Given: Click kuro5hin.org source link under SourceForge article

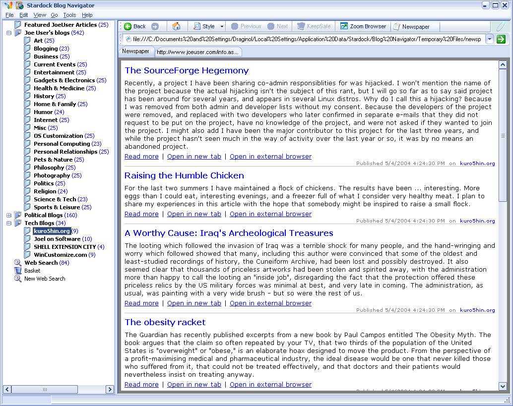Looking at the screenshot, I should [477, 164].
